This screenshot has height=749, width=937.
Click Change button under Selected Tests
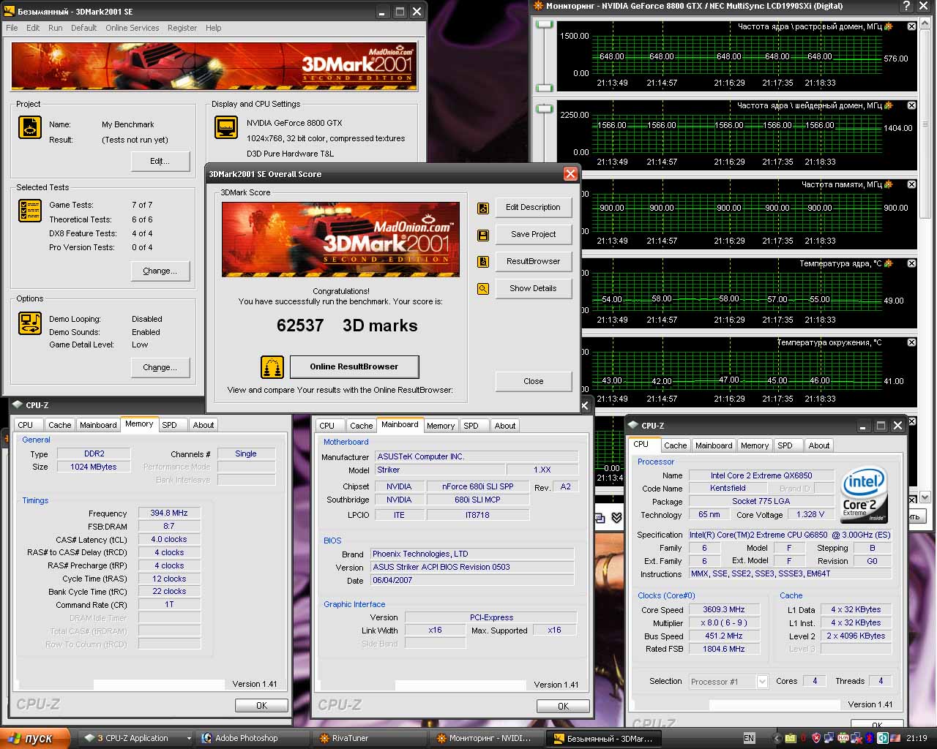tap(160, 271)
